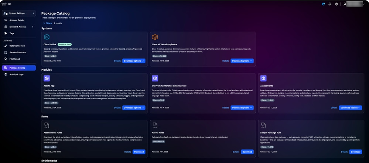The image size is (369, 163).
Task: Click the Assets Rules document icon
Action: (x=155, y=125)
